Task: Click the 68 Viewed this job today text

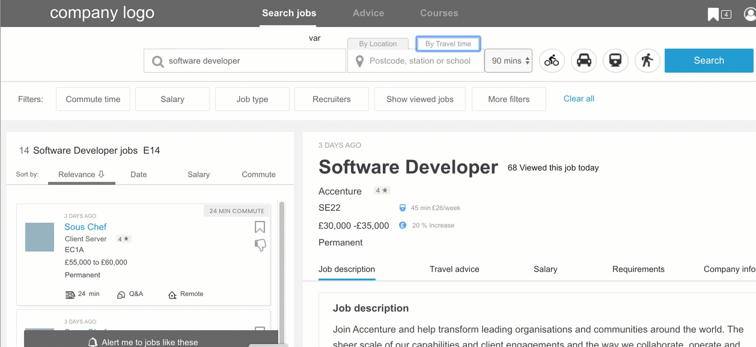Action: (x=553, y=168)
